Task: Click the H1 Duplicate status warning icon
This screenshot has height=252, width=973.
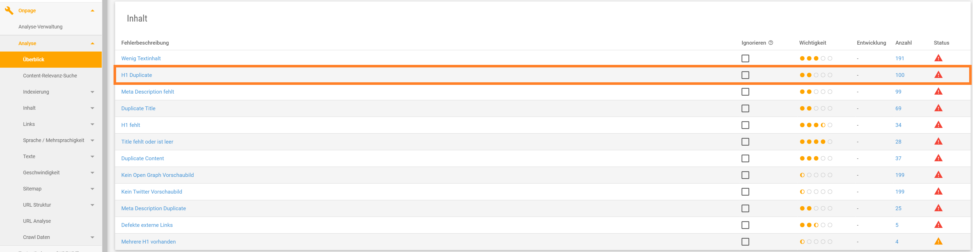Action: 938,75
